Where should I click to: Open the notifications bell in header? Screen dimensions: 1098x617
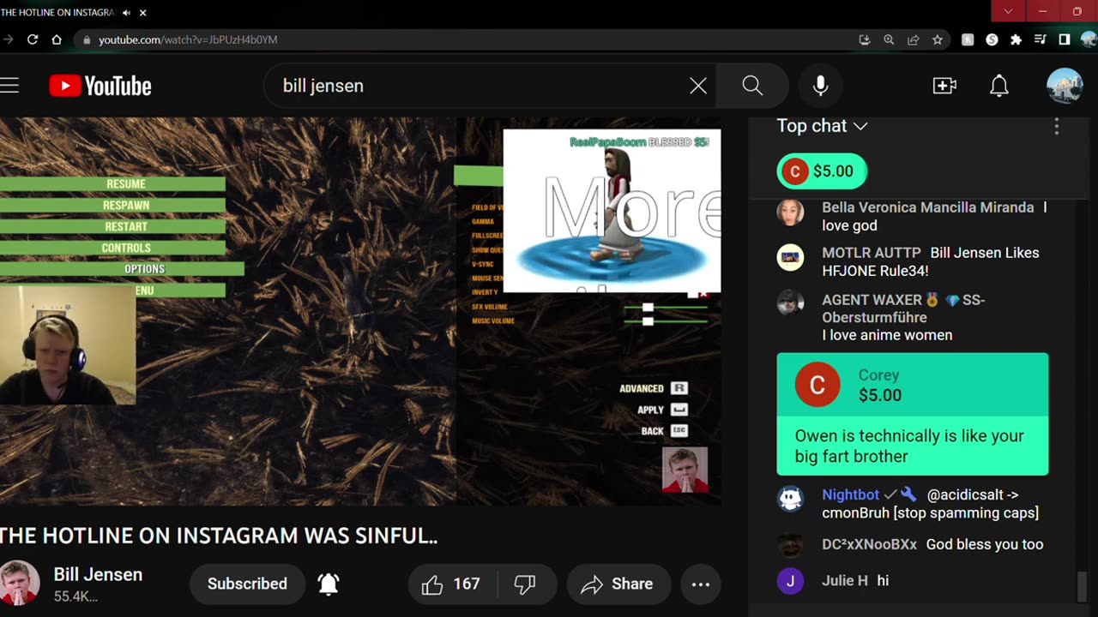click(x=999, y=86)
